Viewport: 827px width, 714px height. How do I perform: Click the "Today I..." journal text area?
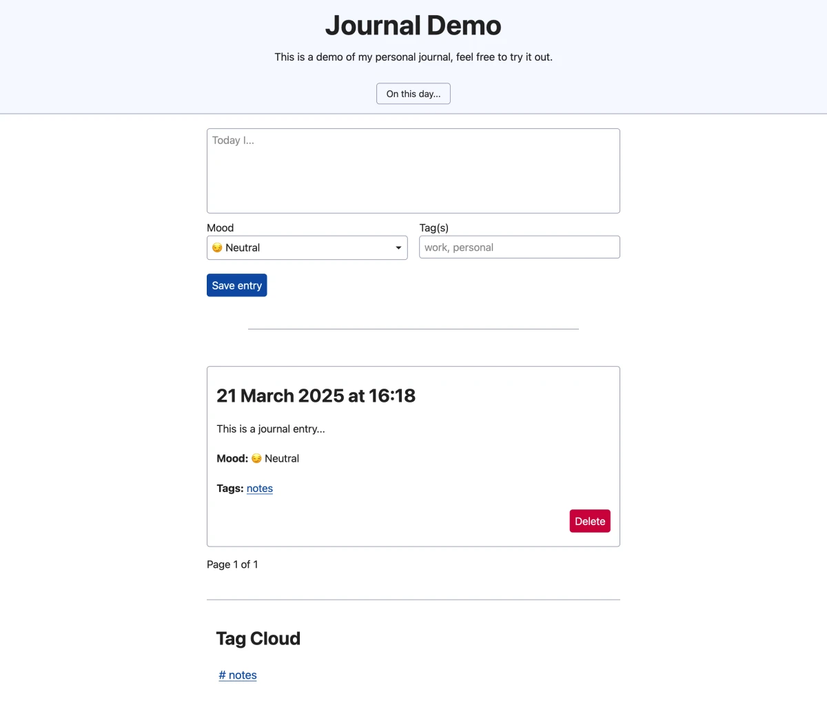(413, 170)
